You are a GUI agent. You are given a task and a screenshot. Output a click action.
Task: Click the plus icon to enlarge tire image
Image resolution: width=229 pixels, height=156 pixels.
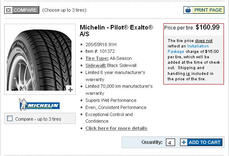tap(70, 89)
